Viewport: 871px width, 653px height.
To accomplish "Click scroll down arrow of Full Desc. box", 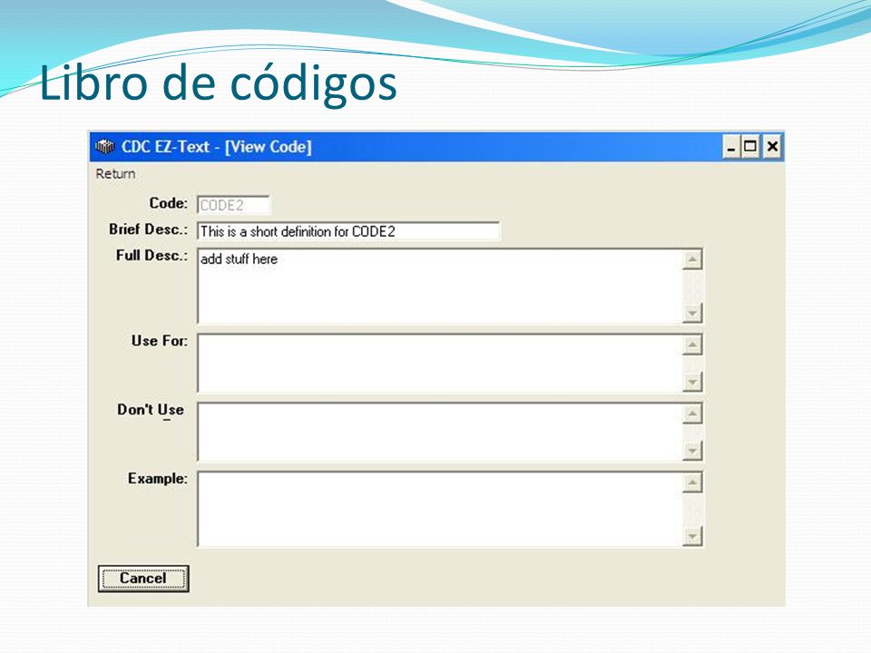I will (x=692, y=313).
